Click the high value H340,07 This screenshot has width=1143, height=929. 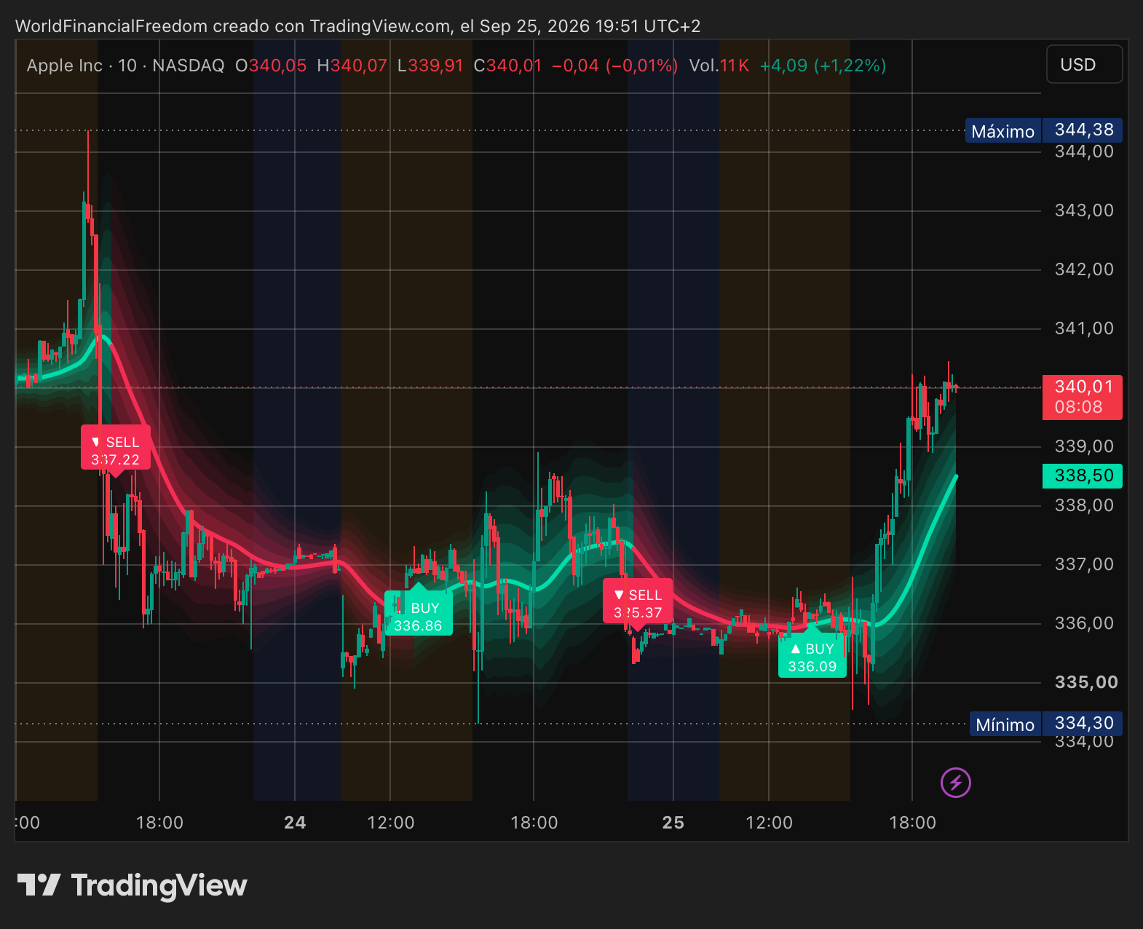point(352,66)
